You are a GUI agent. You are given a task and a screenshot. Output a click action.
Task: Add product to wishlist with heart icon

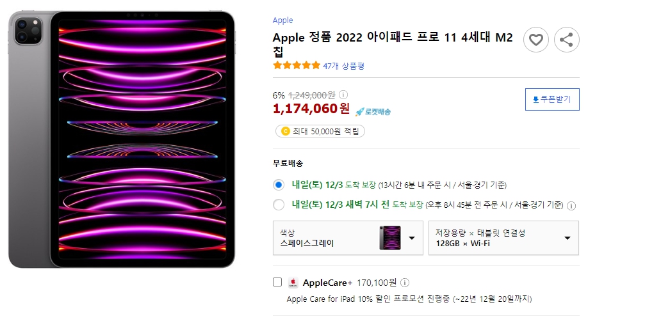point(535,40)
